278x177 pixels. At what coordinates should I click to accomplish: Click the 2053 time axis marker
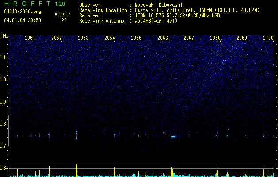pyautogui.click(x=83, y=38)
